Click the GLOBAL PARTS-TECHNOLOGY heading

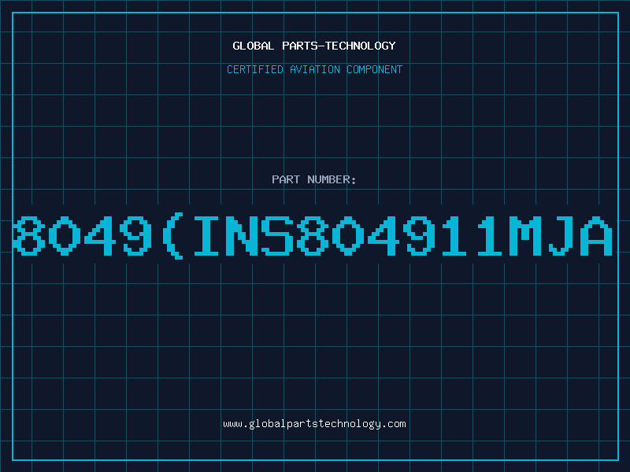click(314, 46)
